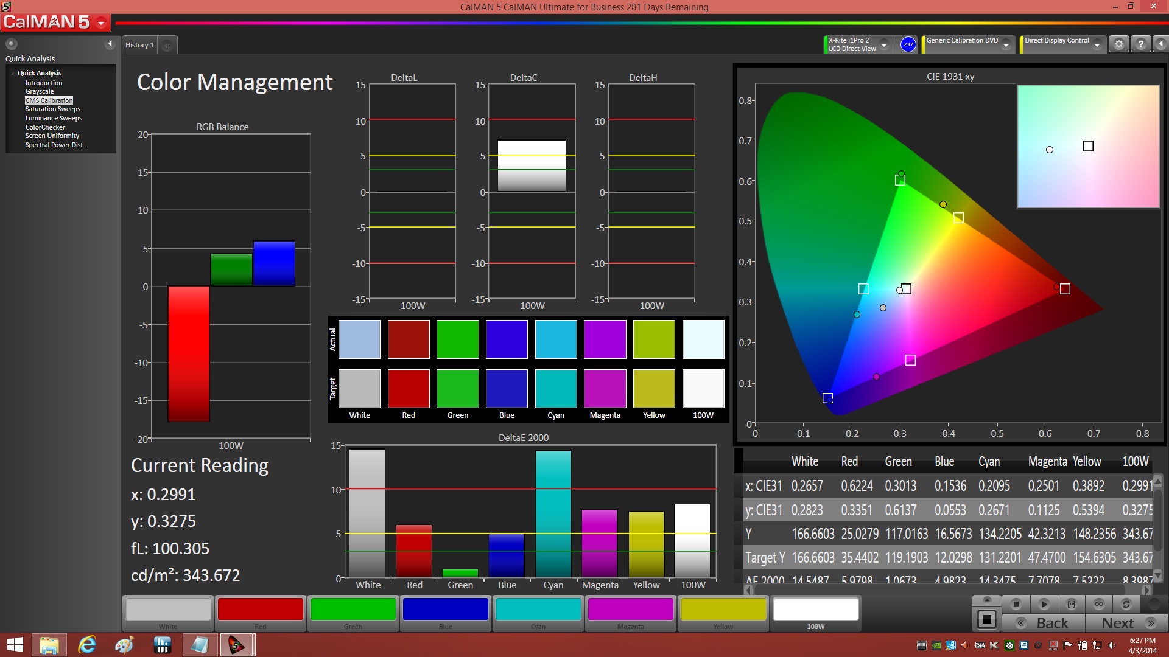Click the blue 237 meter timer circle
Screen dimensions: 1169x657
(x=908, y=44)
